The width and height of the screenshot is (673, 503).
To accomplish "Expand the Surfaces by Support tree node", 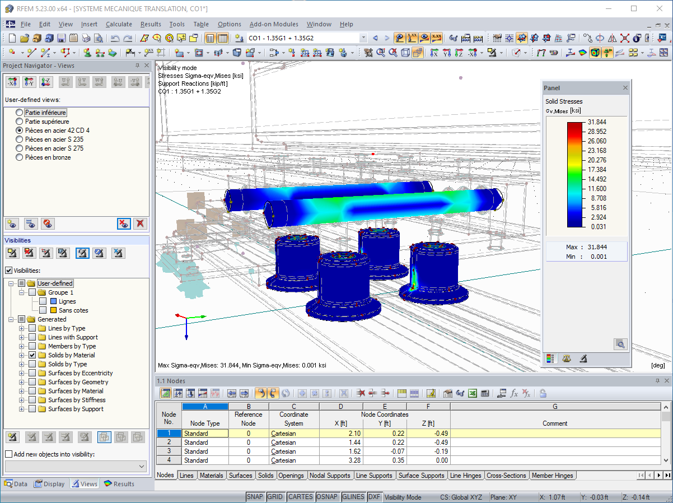I will [x=22, y=409].
